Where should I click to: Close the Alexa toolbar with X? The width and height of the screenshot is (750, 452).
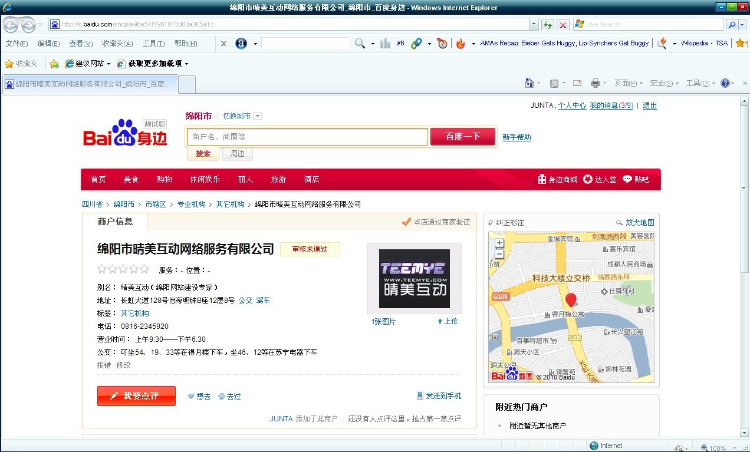[x=223, y=44]
